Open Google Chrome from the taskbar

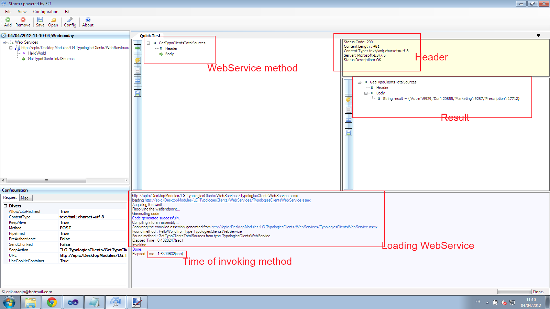[x=52, y=302]
